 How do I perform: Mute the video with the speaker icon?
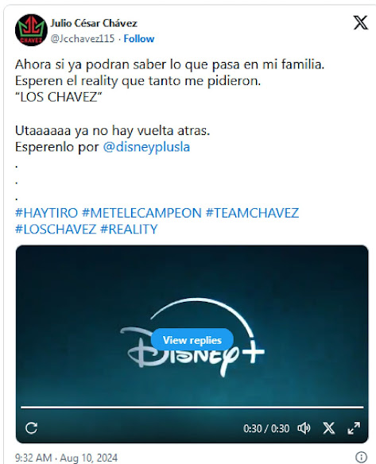(304, 428)
